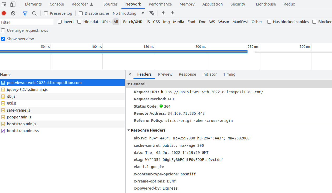
Task: Click script icon beside jquery-3.2.1.slim.min.js
Action: point(3,90)
